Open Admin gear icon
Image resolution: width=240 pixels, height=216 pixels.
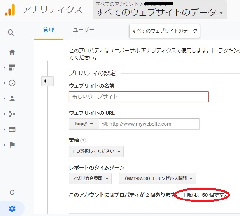point(12,209)
